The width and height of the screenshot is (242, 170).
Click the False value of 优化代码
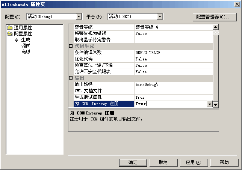(174, 59)
